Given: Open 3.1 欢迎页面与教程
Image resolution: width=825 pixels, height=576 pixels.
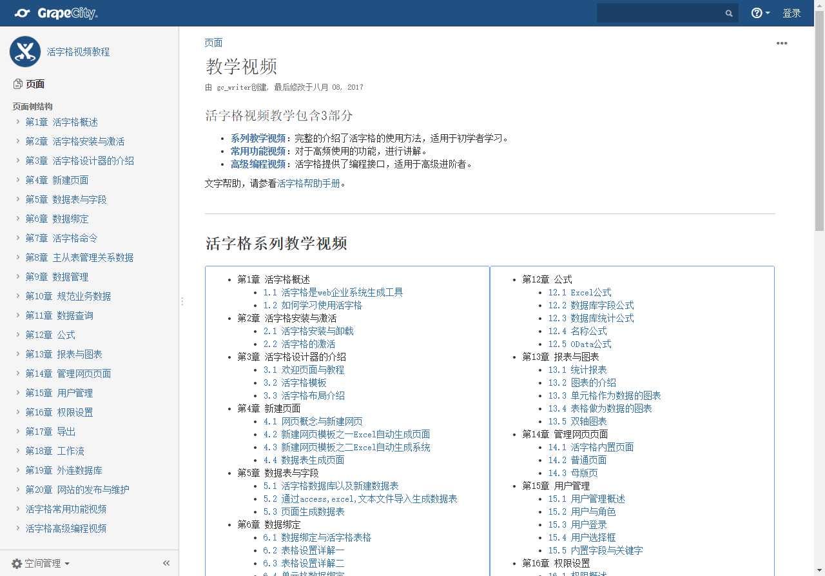Looking at the screenshot, I should (304, 370).
